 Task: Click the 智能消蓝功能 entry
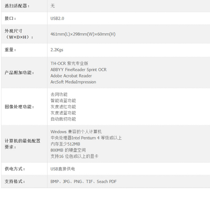(63, 101)
